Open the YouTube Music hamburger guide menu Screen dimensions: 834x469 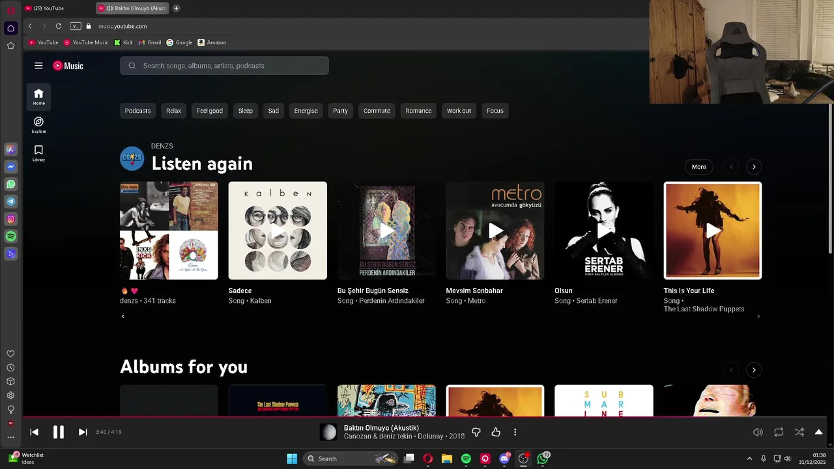click(x=38, y=66)
